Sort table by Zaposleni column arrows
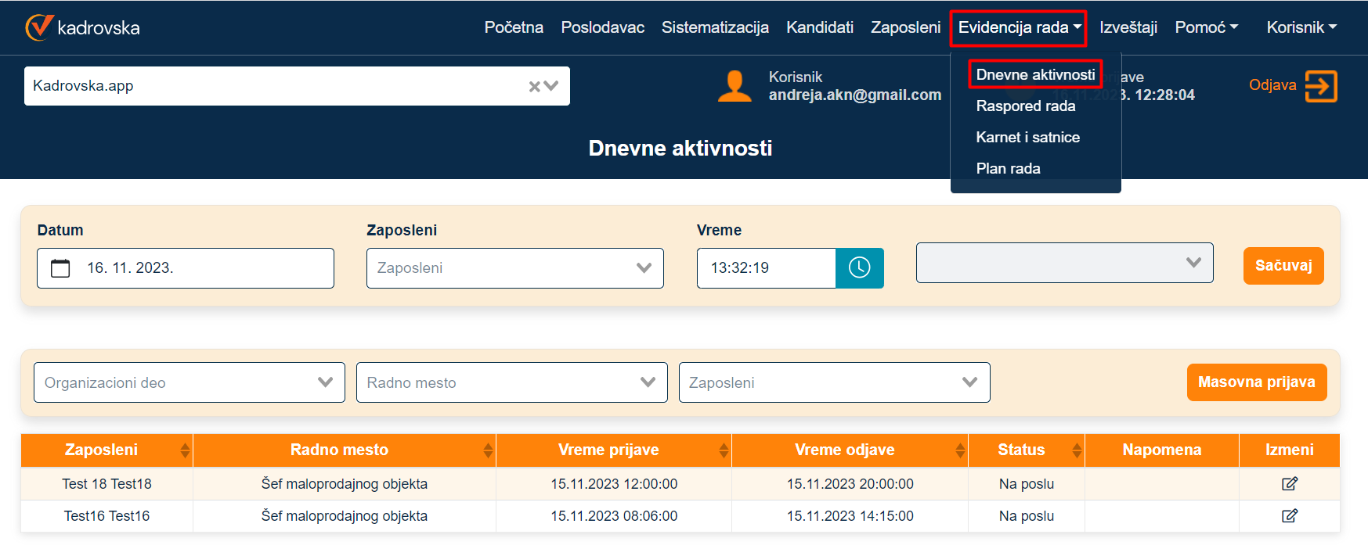Screen dimensions: 1368x556 pyautogui.click(x=185, y=450)
